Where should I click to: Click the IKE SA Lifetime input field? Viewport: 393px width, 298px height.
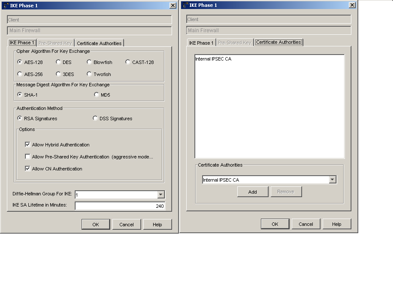(120, 206)
